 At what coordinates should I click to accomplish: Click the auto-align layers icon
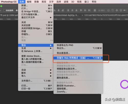click(x=95, y=10)
